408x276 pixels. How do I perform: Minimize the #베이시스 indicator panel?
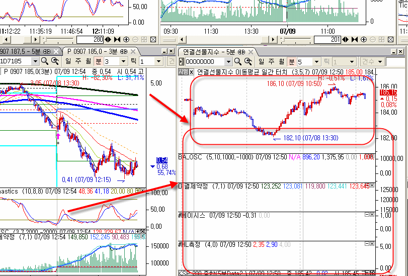[366, 215]
